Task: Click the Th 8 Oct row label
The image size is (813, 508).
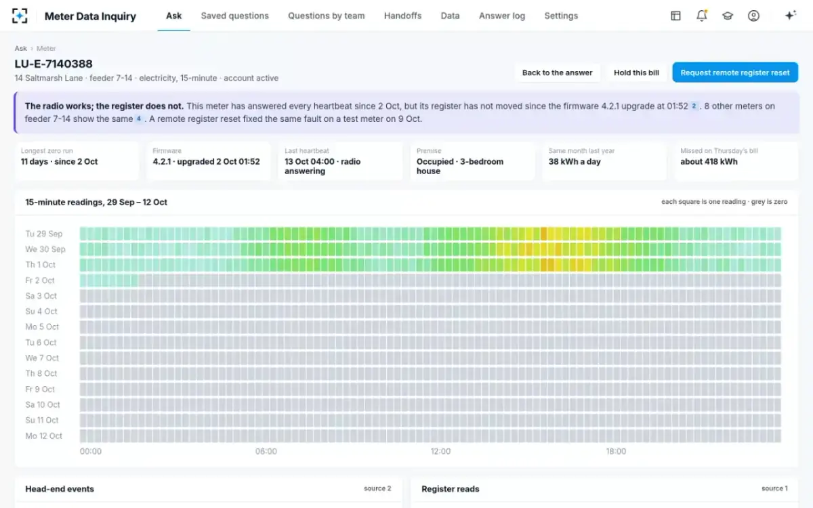Action: pyautogui.click(x=41, y=374)
